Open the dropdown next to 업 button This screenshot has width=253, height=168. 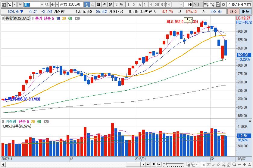[15, 4]
